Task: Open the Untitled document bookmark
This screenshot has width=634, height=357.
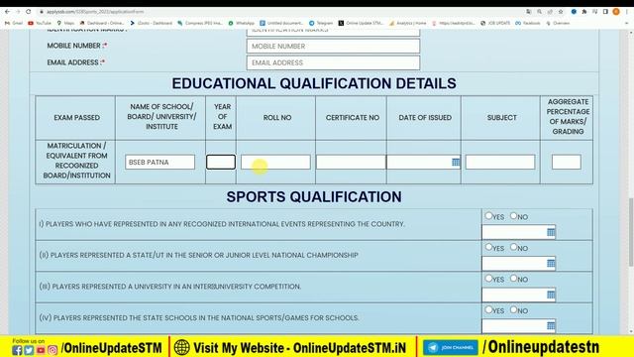Action: [281, 23]
